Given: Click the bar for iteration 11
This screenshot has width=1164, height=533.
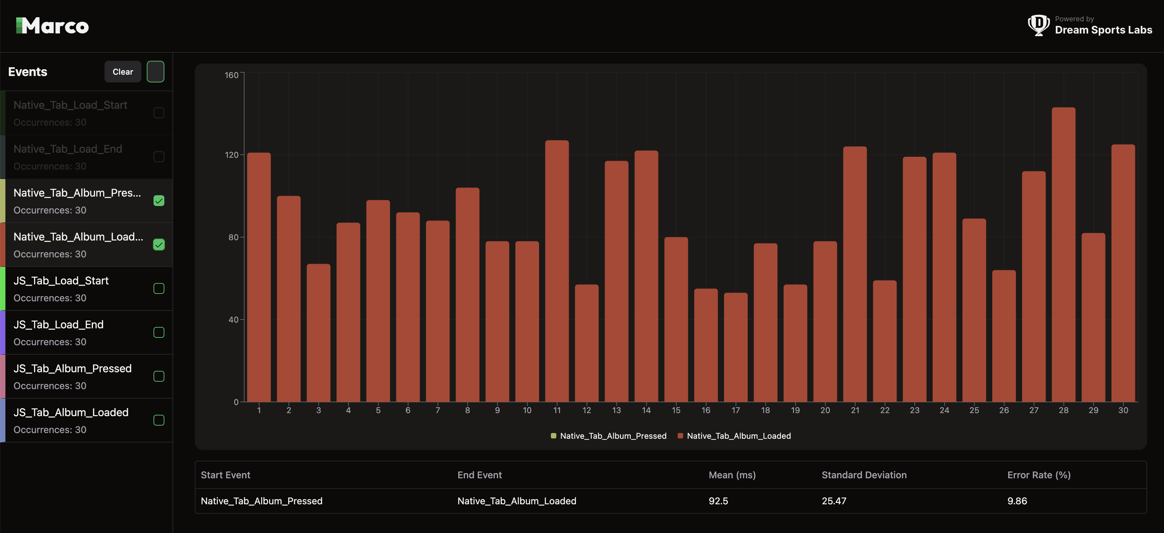Looking at the screenshot, I should (x=557, y=271).
